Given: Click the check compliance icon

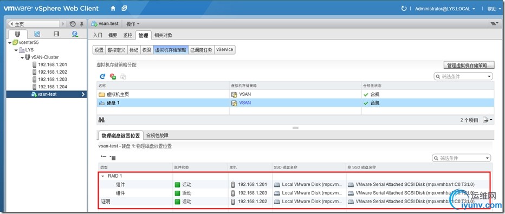Looking at the screenshot, I should [x=113, y=76].
